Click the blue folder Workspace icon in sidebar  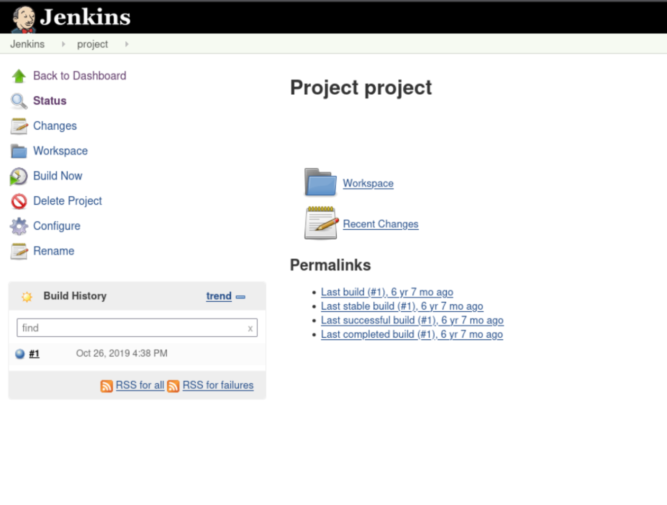click(x=19, y=151)
